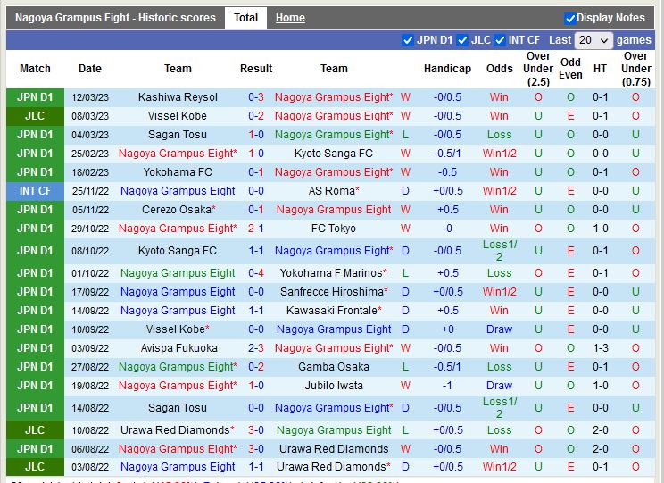This screenshot has width=664, height=483.
Task: Open Kashiwa Reysol team link
Action: [178, 97]
